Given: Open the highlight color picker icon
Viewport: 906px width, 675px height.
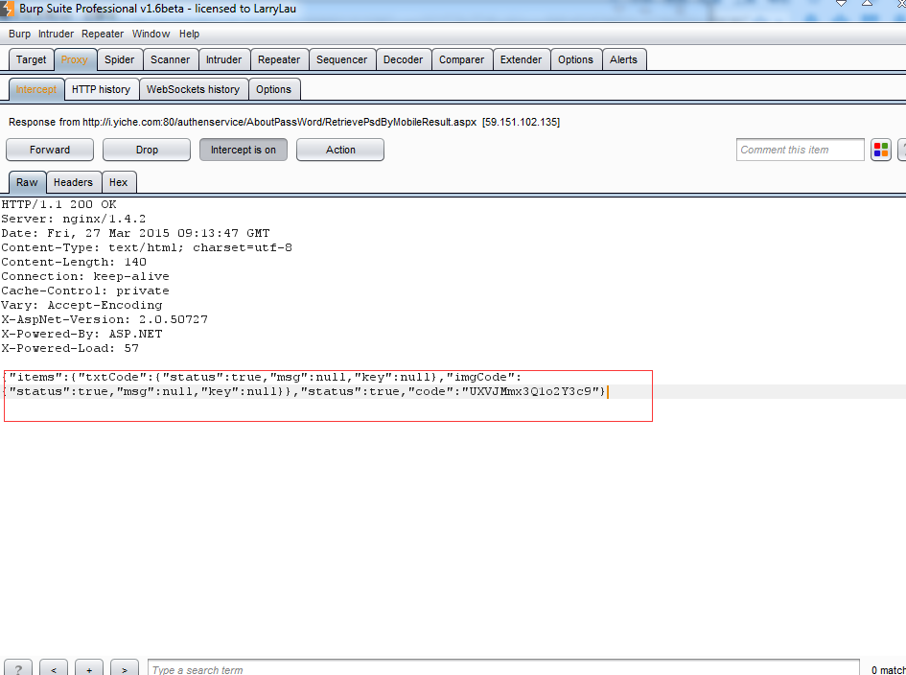Looking at the screenshot, I should tap(880, 150).
